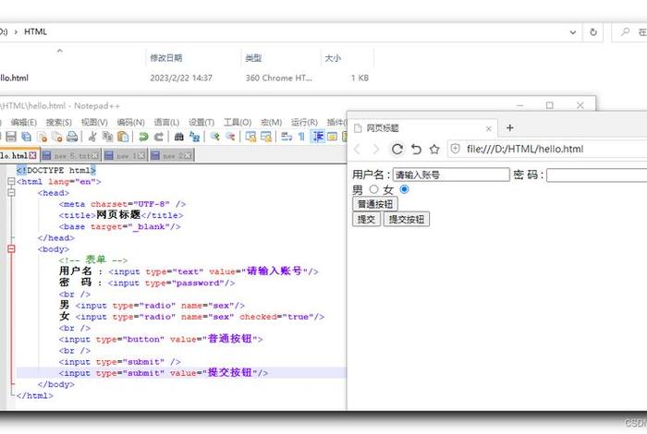The height and width of the screenshot is (434, 647).
Task: Click the site security shield icon in address bar
Action: (x=455, y=150)
